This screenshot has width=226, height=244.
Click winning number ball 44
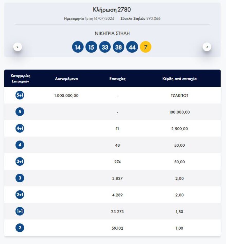[x=132, y=47]
